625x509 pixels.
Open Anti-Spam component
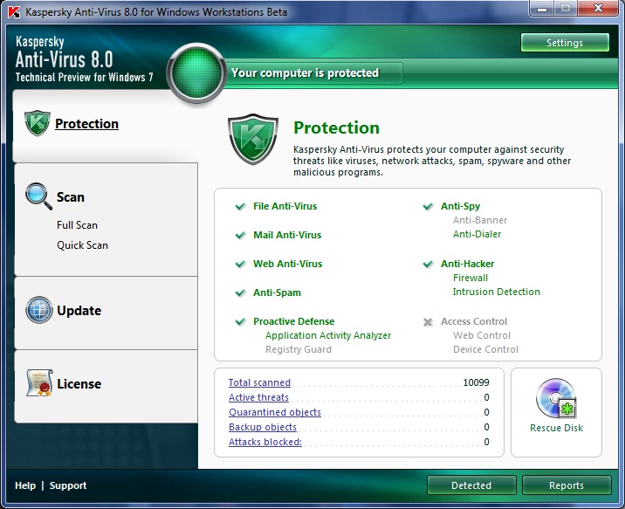pyautogui.click(x=277, y=292)
